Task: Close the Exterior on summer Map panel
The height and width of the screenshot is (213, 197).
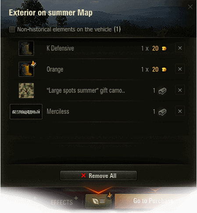Action: tap(190, 7)
